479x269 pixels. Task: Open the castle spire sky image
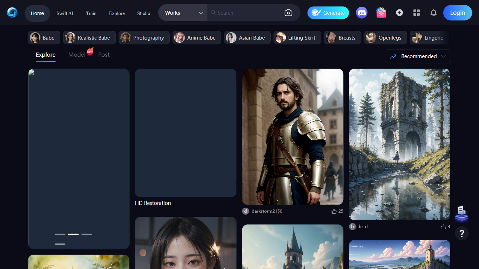292,247
